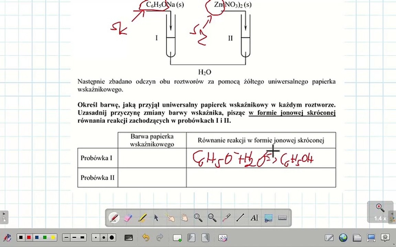This screenshot has height=247, width=396.
Task: Select the red pen tool in floating toolbar
Action: 114,217
